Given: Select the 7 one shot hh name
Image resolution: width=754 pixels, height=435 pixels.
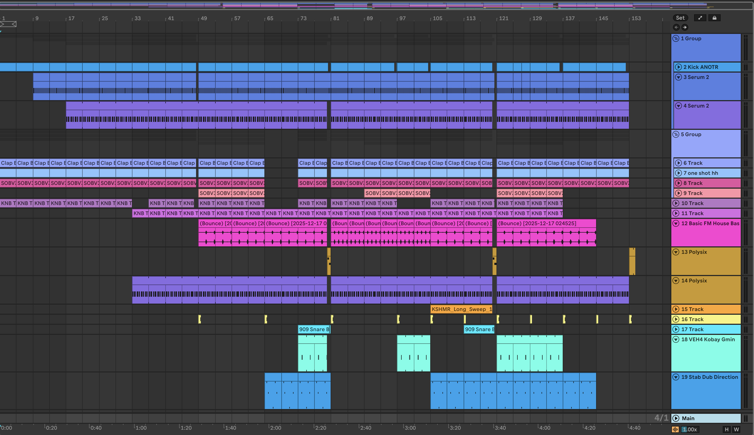Looking at the screenshot, I should click(700, 173).
